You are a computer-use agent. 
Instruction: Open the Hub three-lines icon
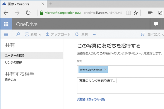[x=150, y=13]
